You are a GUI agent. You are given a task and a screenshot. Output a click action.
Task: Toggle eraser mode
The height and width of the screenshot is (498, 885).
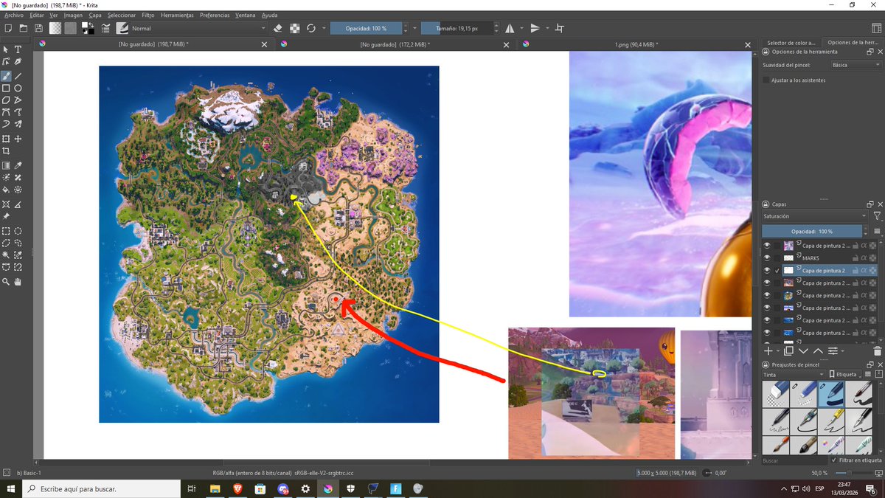tap(278, 28)
